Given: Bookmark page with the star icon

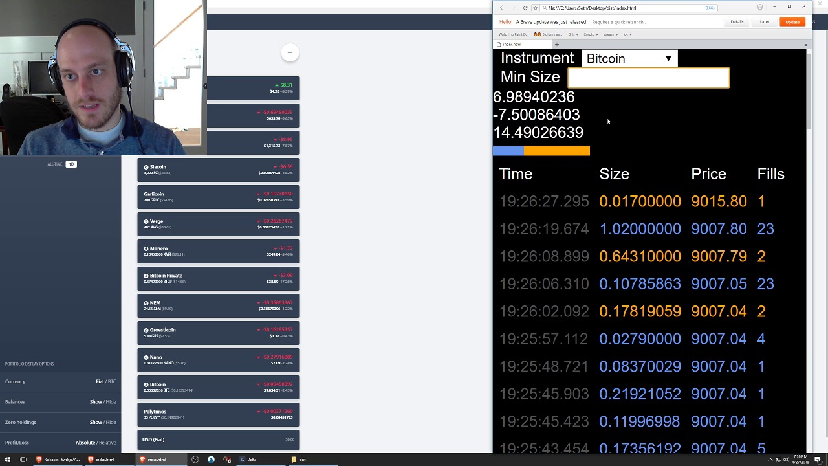Looking at the screenshot, I should 535,8.
